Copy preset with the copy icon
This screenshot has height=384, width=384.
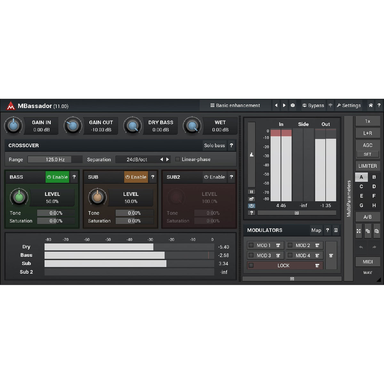368,231
